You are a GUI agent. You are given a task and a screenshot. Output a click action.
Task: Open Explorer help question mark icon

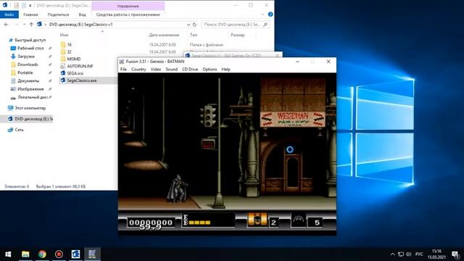pyautogui.click(x=270, y=14)
